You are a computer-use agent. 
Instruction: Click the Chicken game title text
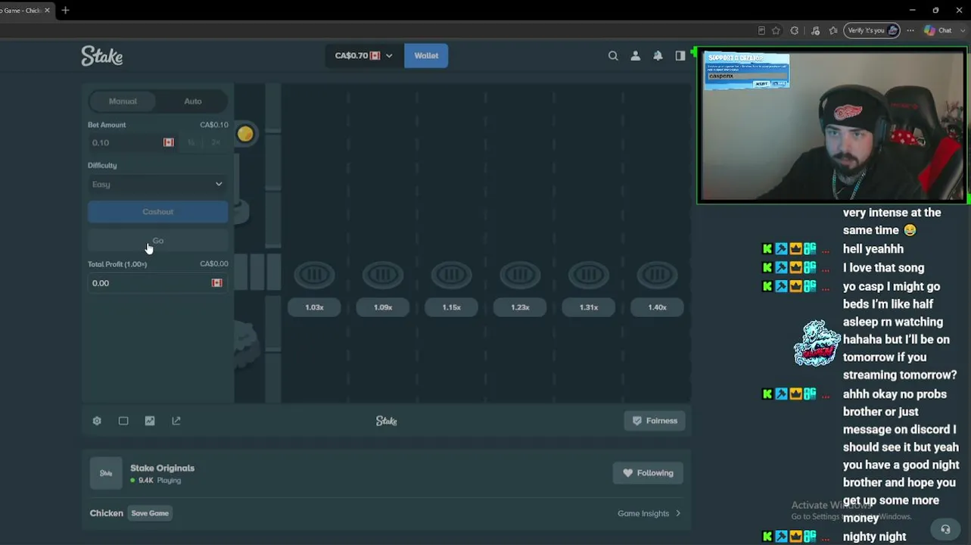click(x=107, y=513)
